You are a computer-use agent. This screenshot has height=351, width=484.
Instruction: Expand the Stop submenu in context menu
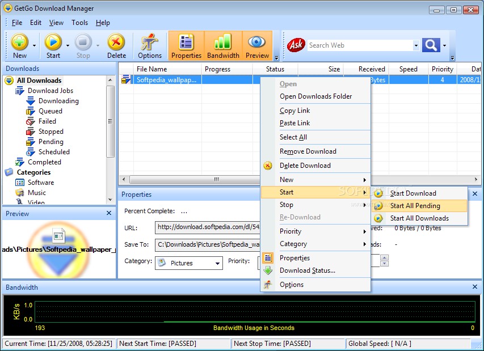point(316,205)
